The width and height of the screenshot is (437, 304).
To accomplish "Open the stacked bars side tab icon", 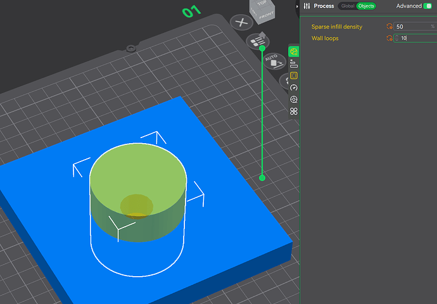I will coord(294,64).
